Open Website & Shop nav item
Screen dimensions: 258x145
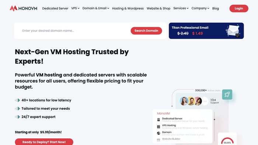(158, 8)
